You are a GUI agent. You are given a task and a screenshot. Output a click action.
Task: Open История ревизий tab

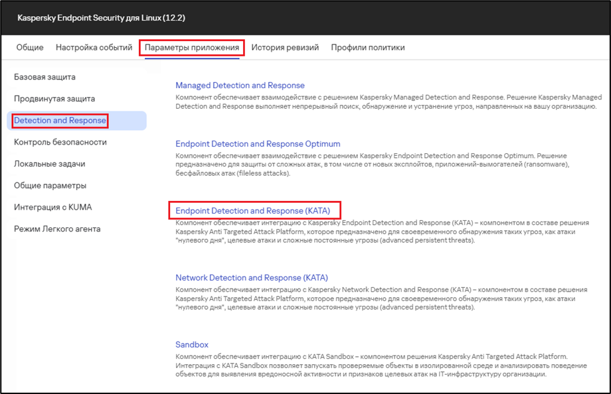click(285, 48)
